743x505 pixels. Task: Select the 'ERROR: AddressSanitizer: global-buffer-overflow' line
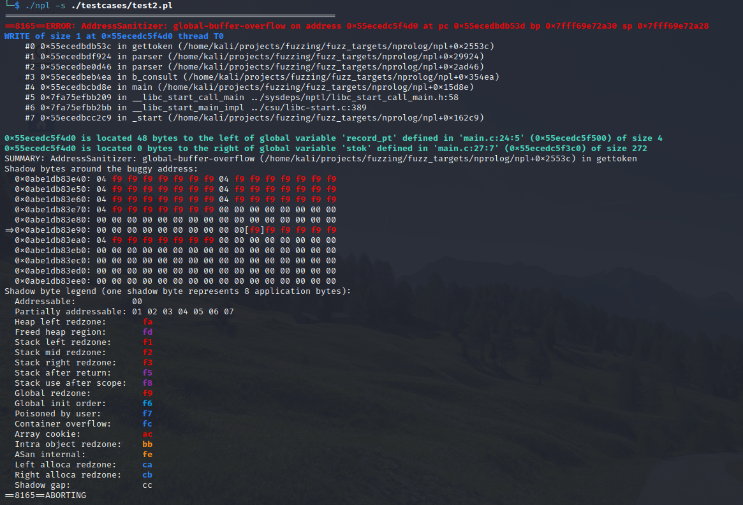[357, 26]
